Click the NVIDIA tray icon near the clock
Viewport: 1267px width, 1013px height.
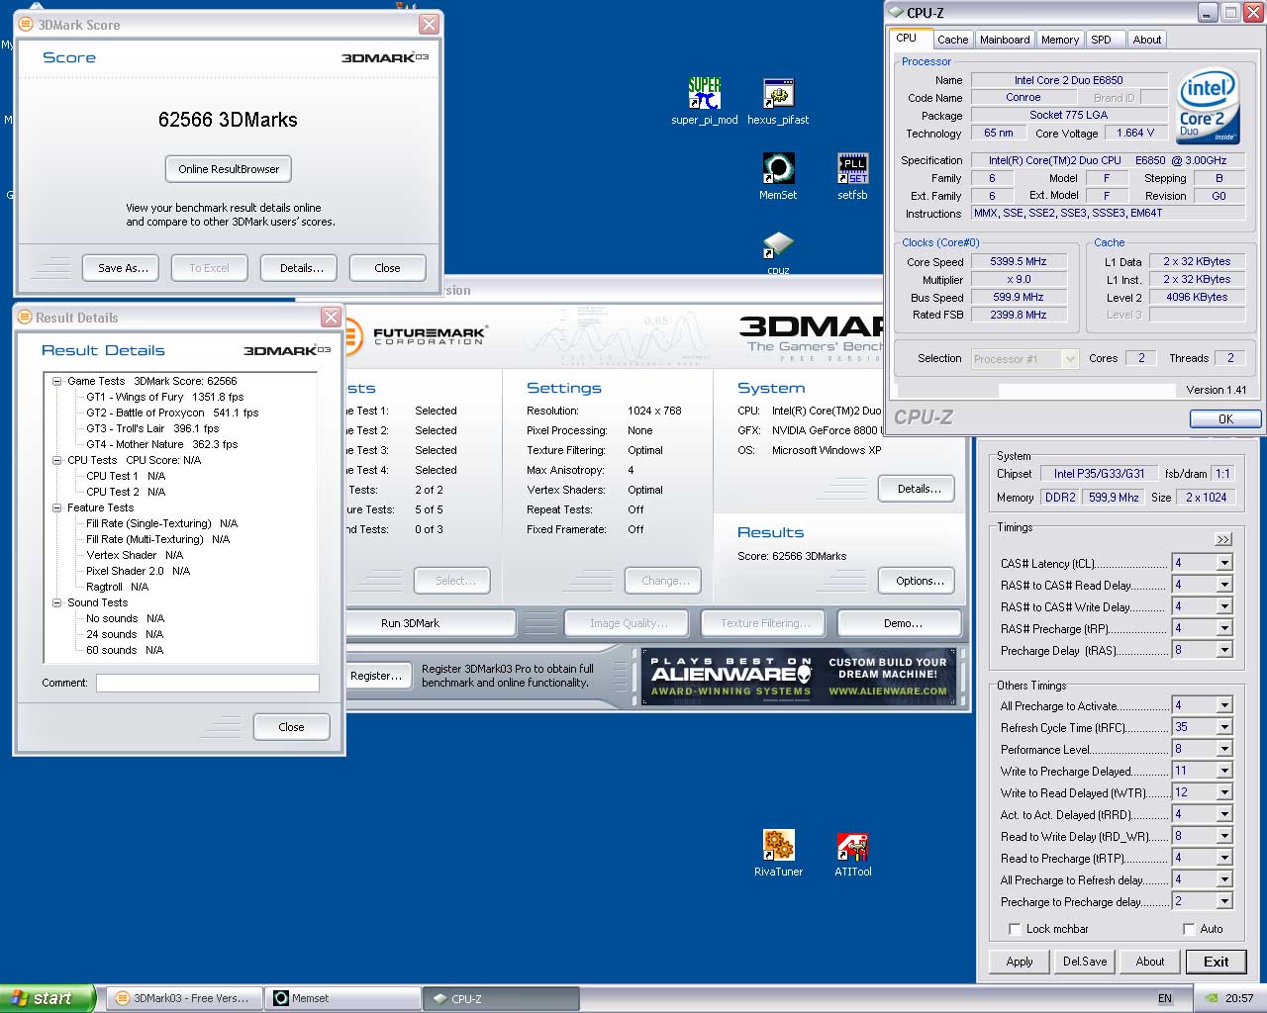[x=1211, y=999]
